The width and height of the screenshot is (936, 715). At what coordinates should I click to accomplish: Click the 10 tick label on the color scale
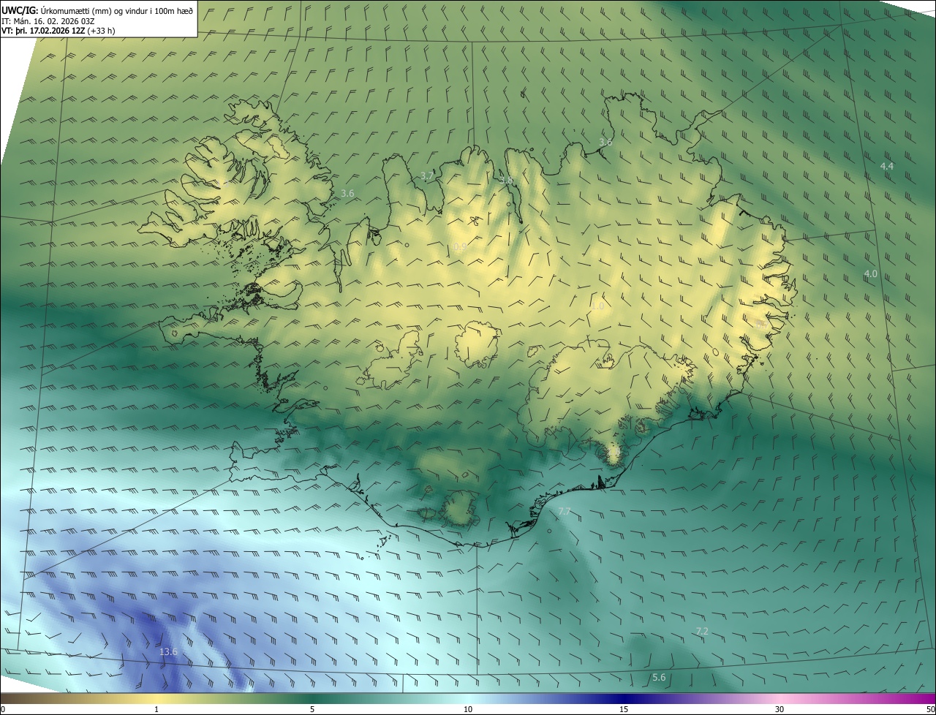click(x=468, y=709)
